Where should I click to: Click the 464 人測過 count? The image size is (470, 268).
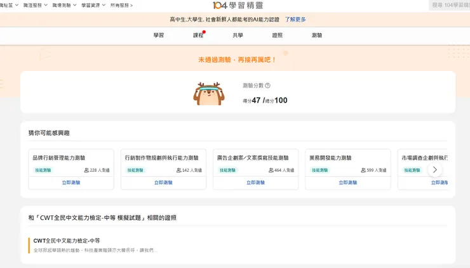click(x=284, y=170)
